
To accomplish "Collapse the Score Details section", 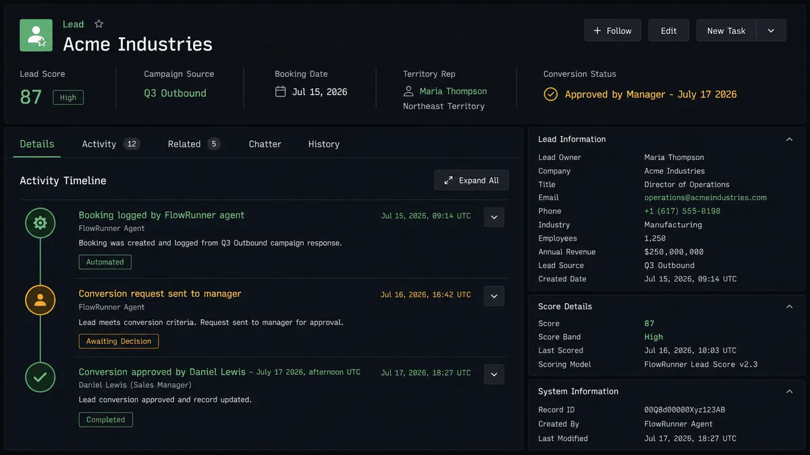I will [789, 307].
